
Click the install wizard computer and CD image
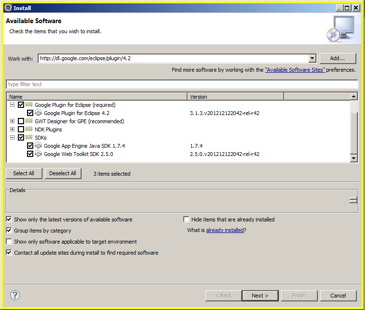point(340,29)
